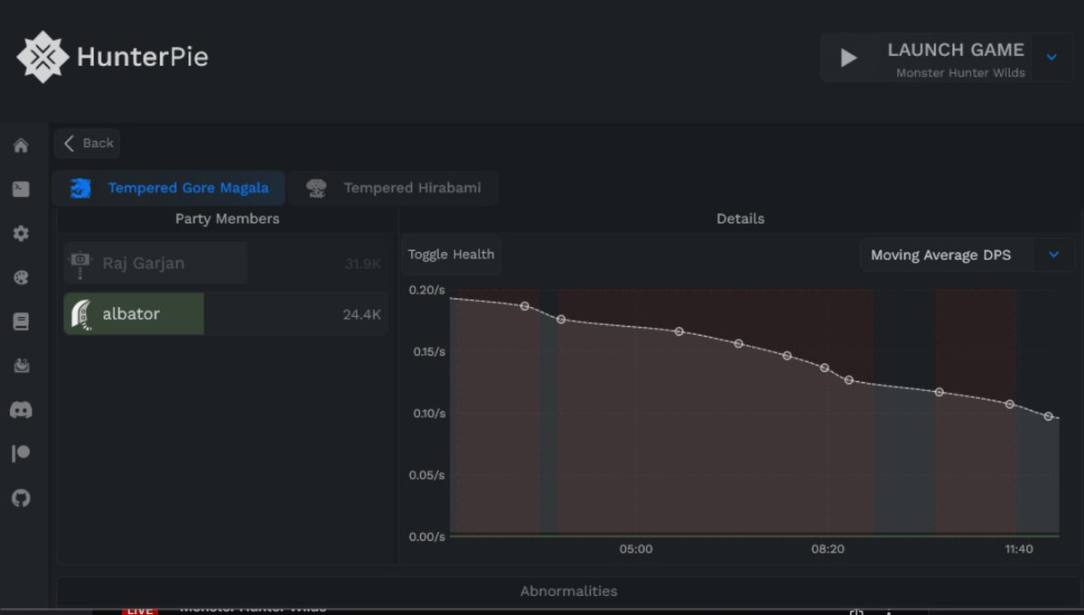1084x615 pixels.
Task: Open the game selection dropdown arrow
Action: pyautogui.click(x=1051, y=58)
